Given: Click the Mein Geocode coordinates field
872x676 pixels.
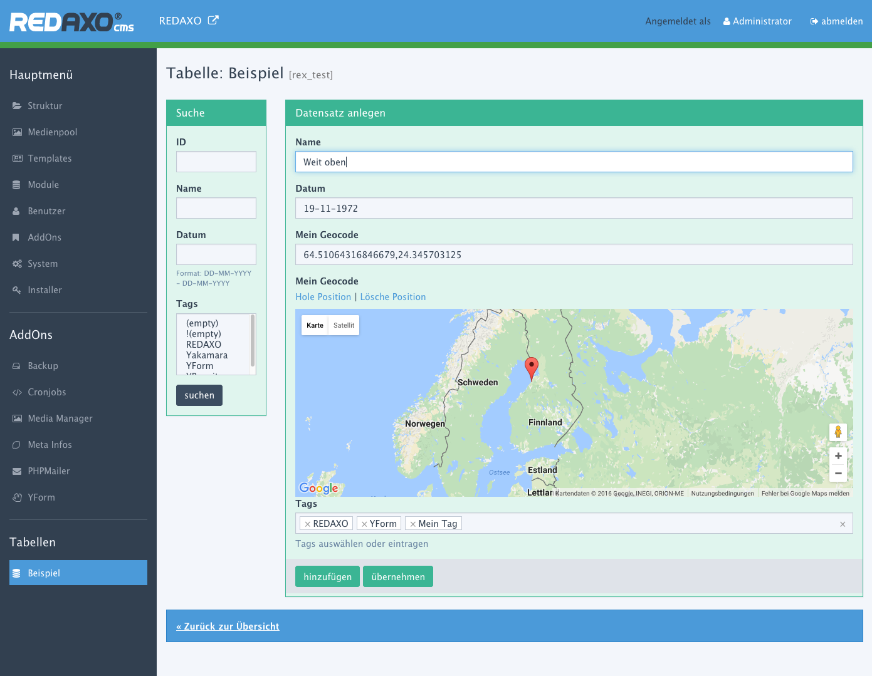Looking at the screenshot, I should click(574, 254).
